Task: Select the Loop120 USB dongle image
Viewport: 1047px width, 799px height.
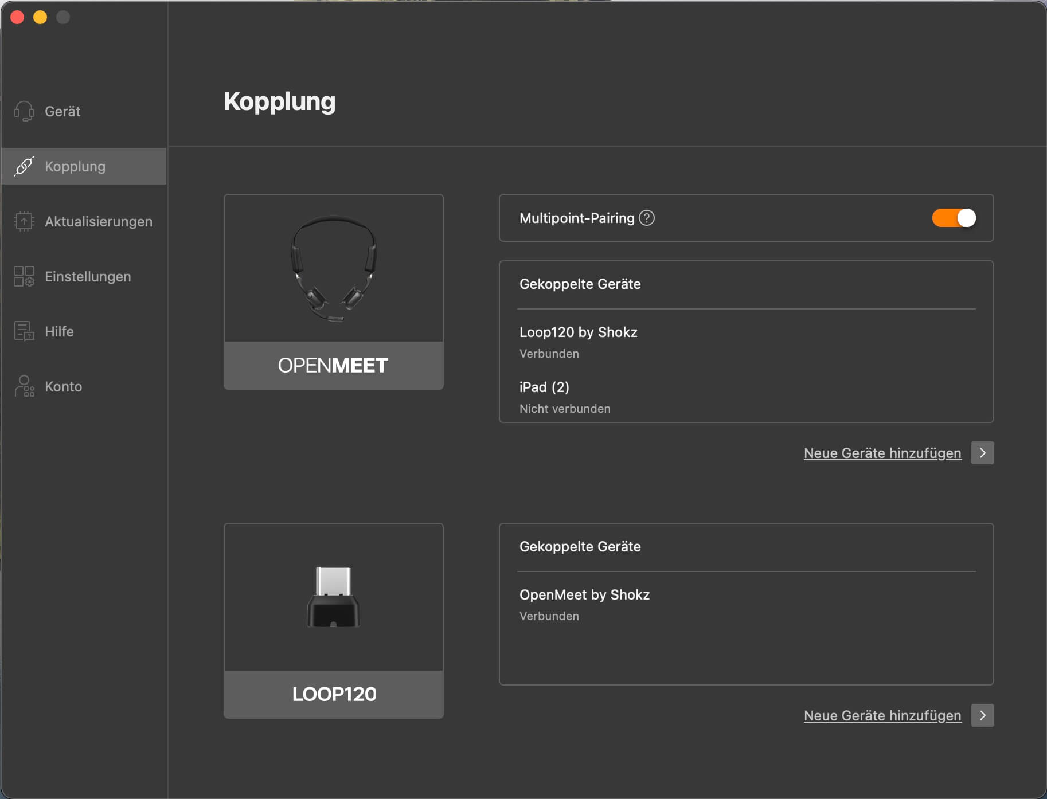Action: 334,597
